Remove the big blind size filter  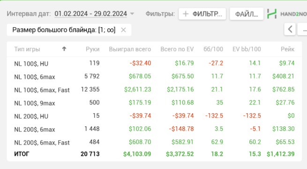123,30
